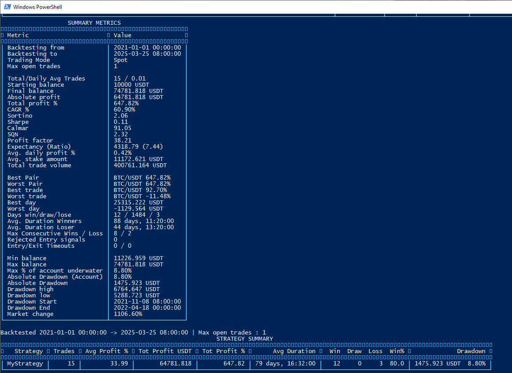
Task: Select the Backtesting from value 2021-01-01 00:00:00
Action: (147, 48)
